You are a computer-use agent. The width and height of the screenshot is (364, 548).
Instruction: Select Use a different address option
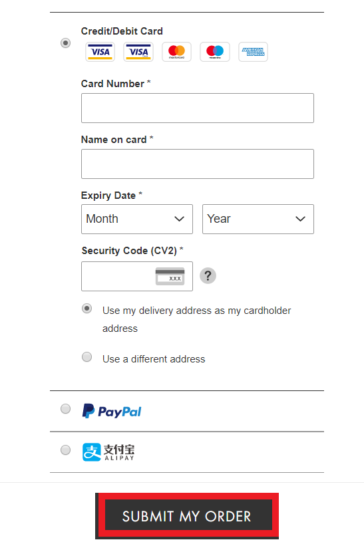pyautogui.click(x=87, y=357)
